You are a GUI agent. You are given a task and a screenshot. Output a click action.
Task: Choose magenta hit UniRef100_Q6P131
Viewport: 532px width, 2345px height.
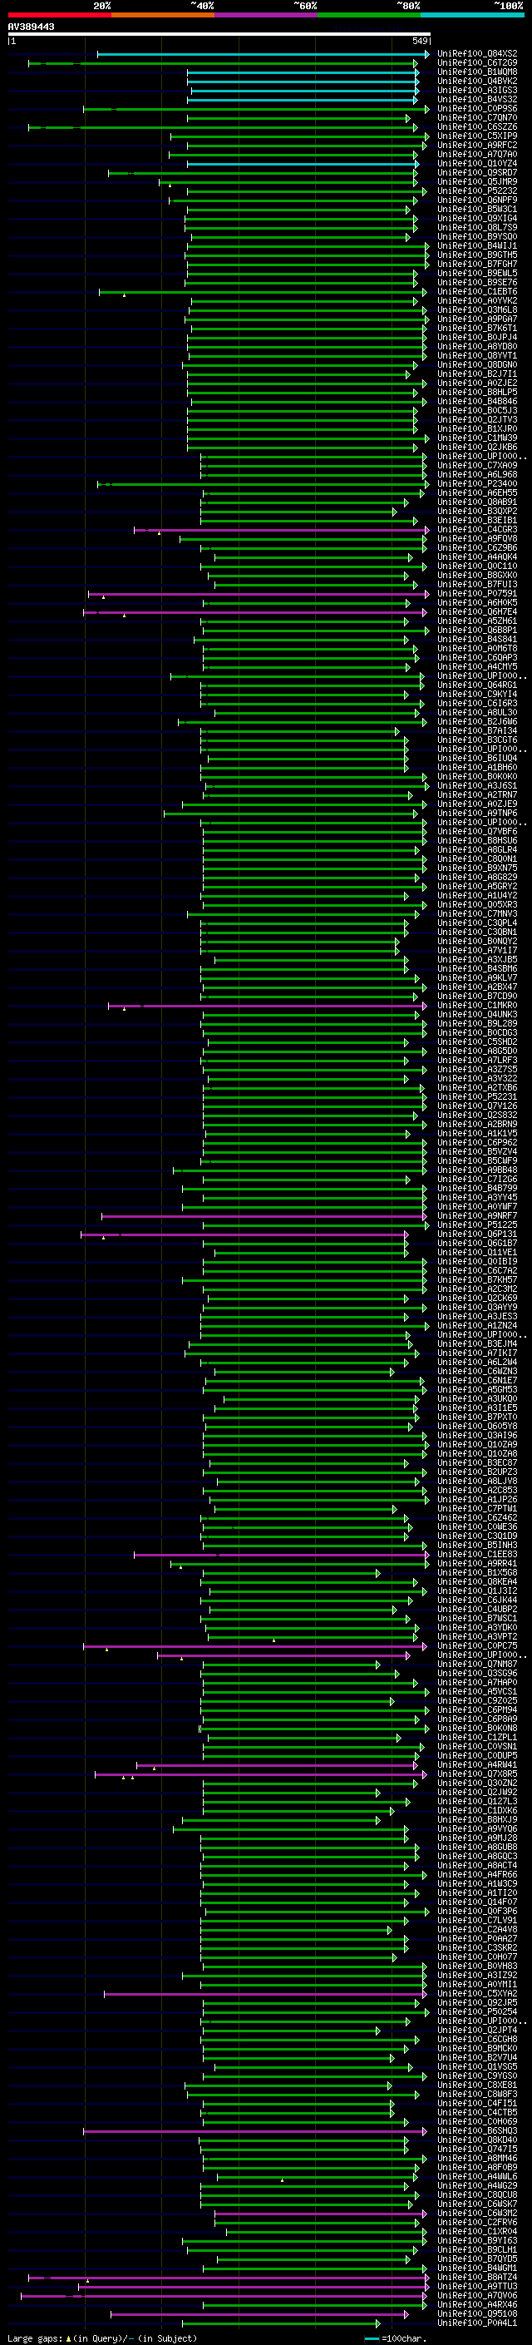[477, 1234]
